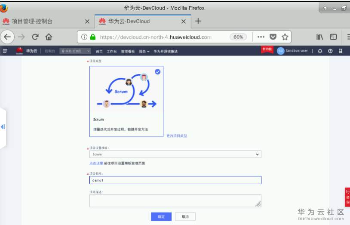350x225 pixels.
Task: Bookmark this page with the star
Action: [285, 37]
